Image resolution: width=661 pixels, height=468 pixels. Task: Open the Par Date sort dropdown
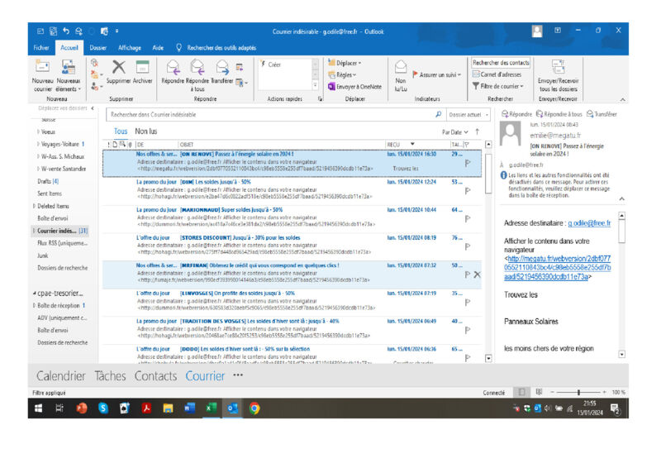pos(455,131)
